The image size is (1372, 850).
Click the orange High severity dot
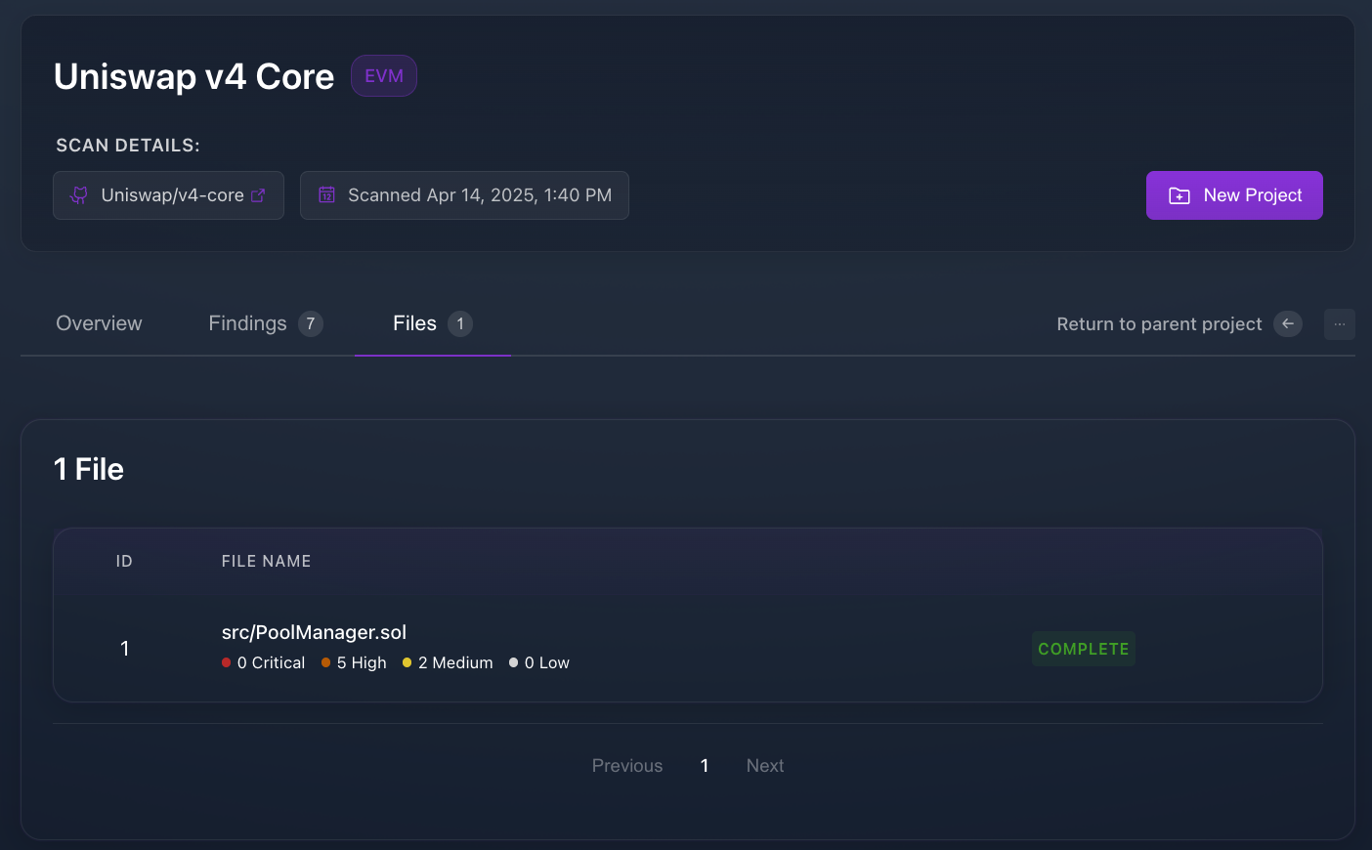pos(326,662)
